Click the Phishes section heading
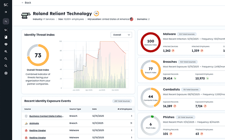 pos(168,117)
